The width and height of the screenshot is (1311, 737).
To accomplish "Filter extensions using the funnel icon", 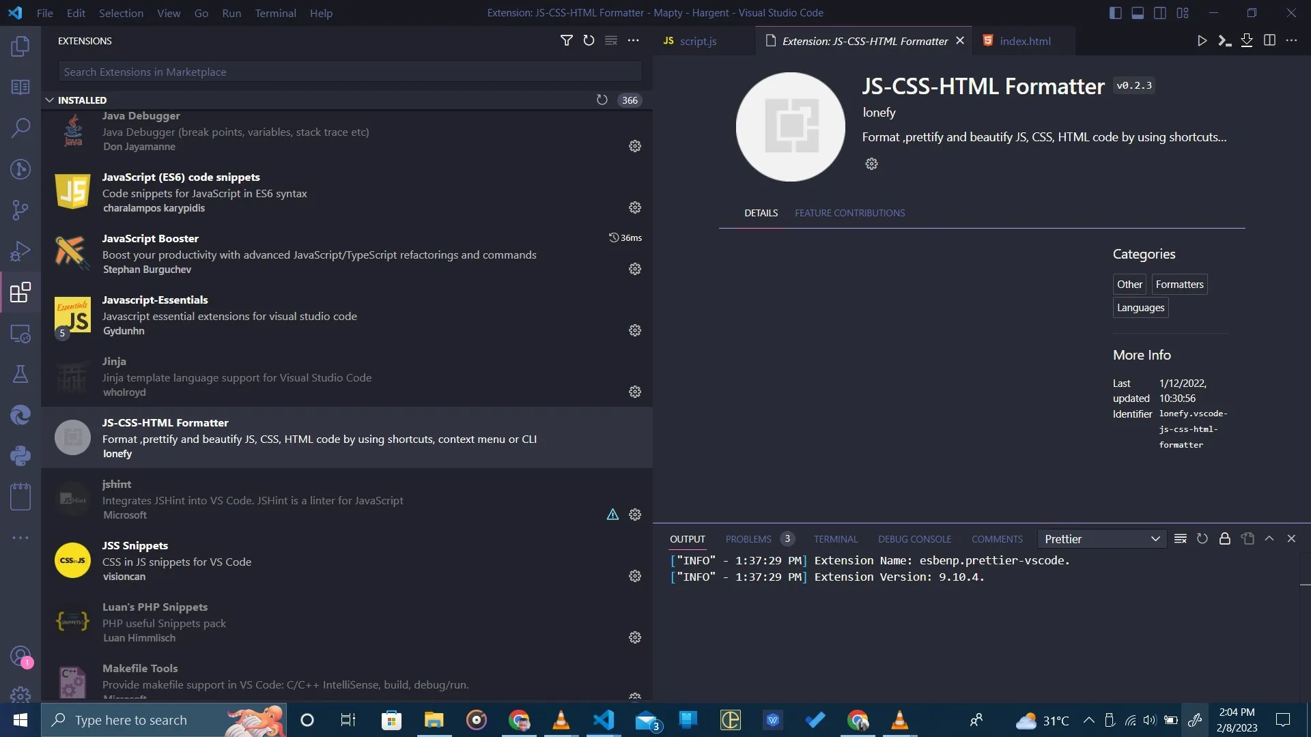I will click(x=566, y=41).
